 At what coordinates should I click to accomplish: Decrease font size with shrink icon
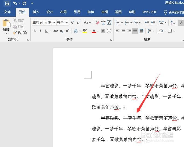pos(78,23)
